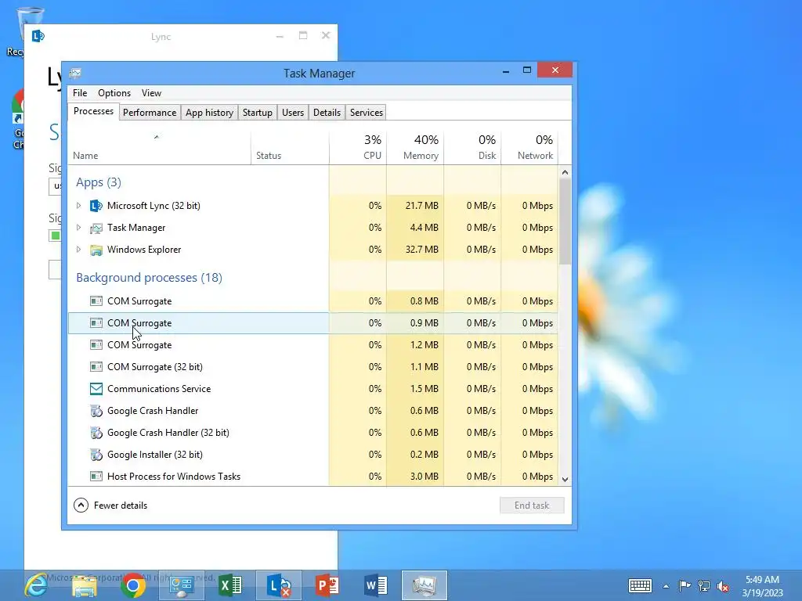The width and height of the screenshot is (802, 601).
Task: Click the Google Crash Handler (32 bit) icon
Action: pyautogui.click(x=96, y=433)
